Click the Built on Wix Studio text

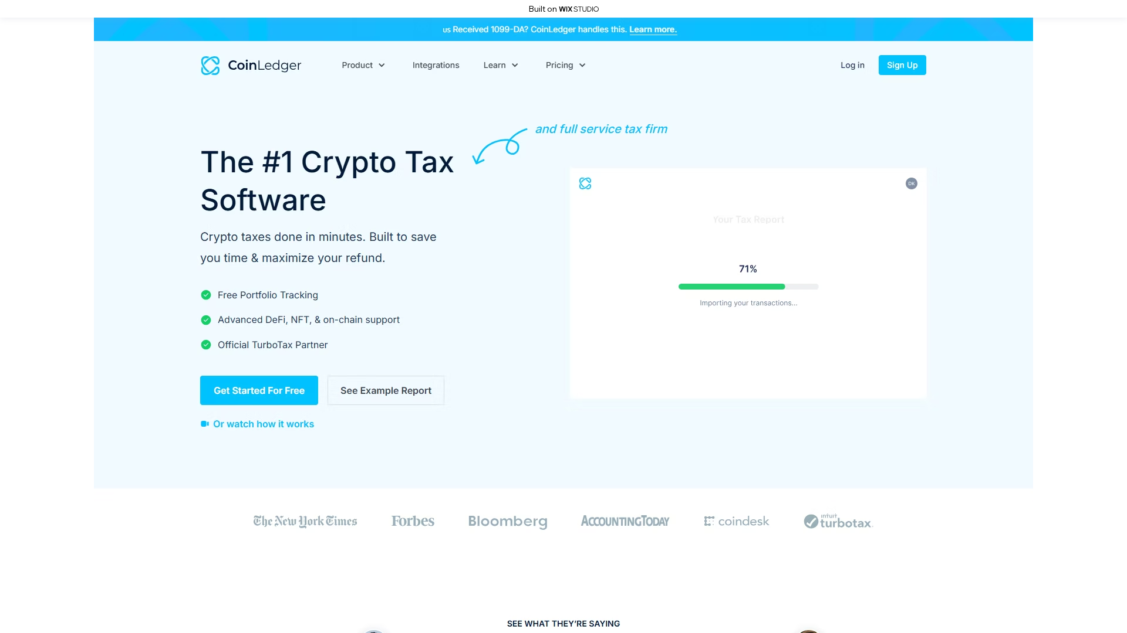click(563, 9)
